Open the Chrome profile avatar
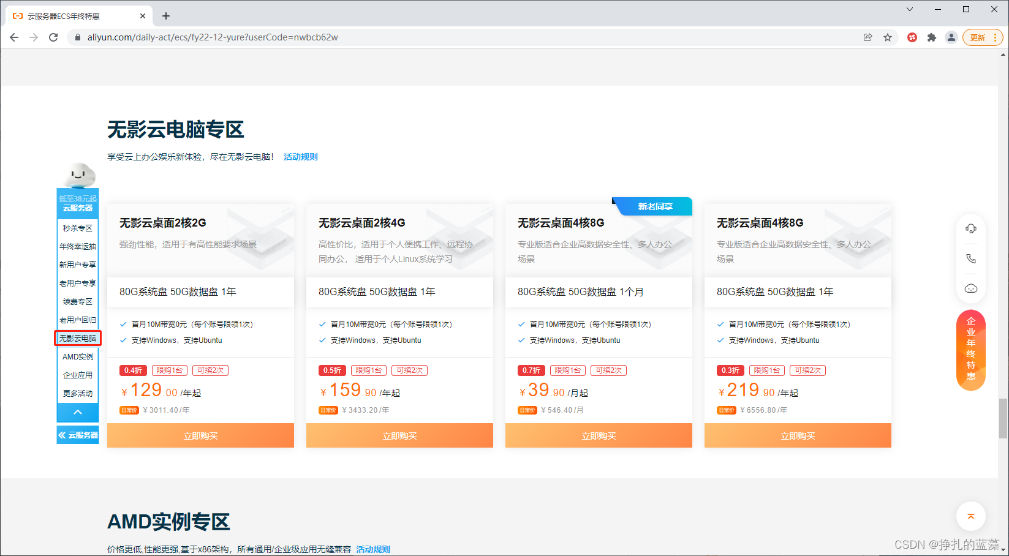Viewport: 1009px width, 556px height. point(951,37)
